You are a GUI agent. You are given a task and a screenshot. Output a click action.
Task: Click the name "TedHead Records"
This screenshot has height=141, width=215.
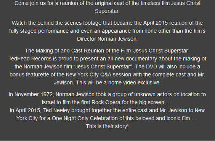pos(30,59)
